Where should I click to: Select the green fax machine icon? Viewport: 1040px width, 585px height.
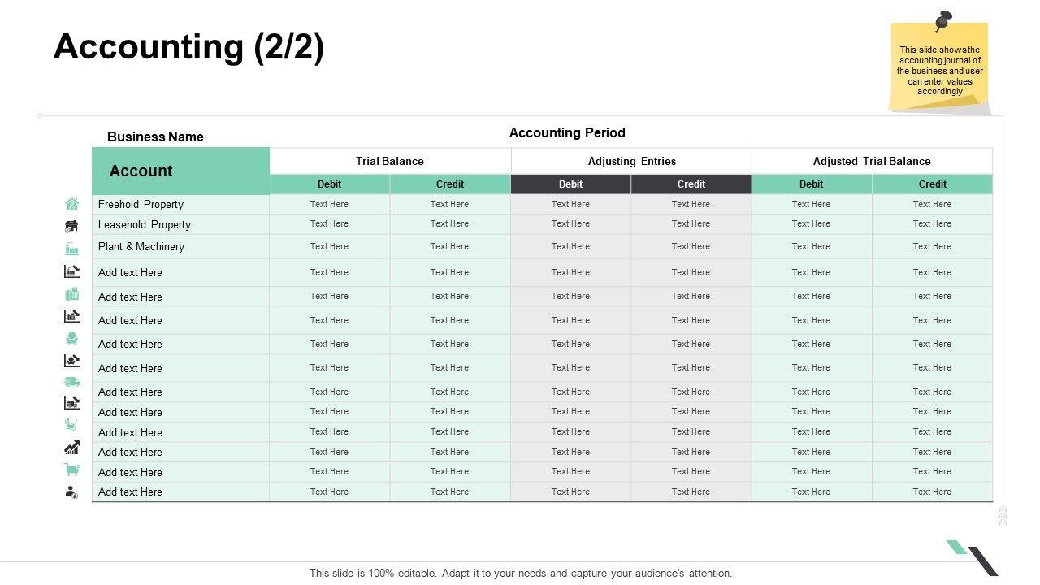[71, 294]
